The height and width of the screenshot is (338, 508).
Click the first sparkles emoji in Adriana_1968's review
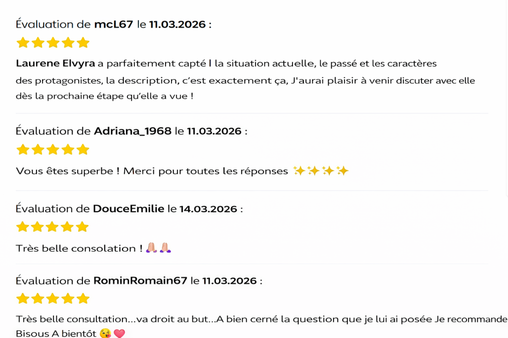[x=299, y=171]
